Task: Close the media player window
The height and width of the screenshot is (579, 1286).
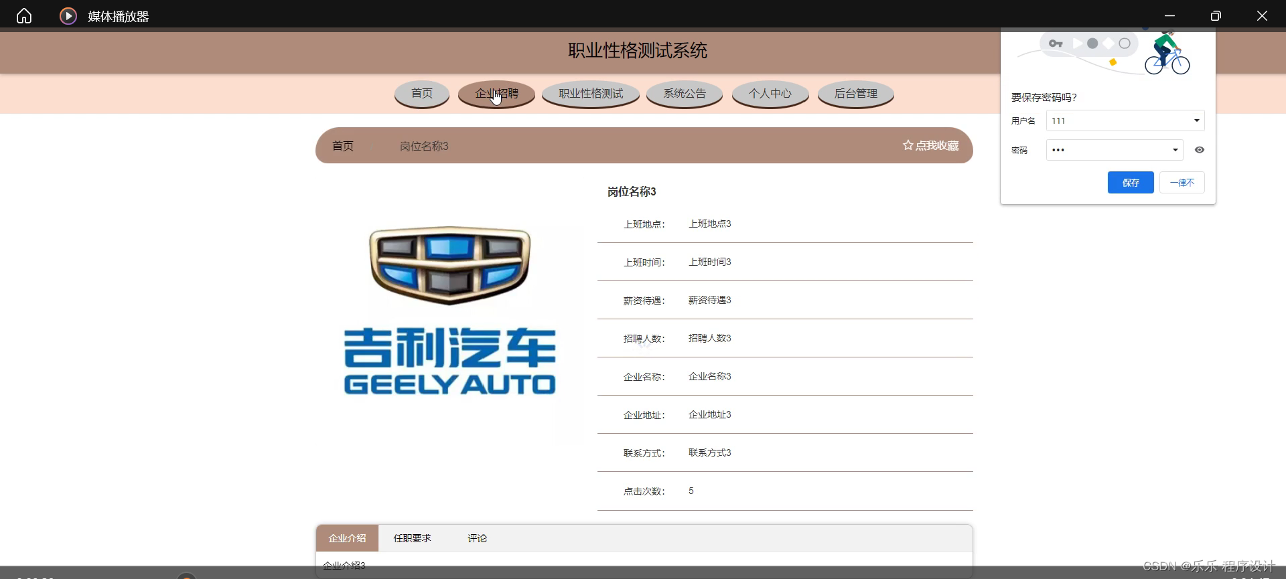Action: [1262, 15]
